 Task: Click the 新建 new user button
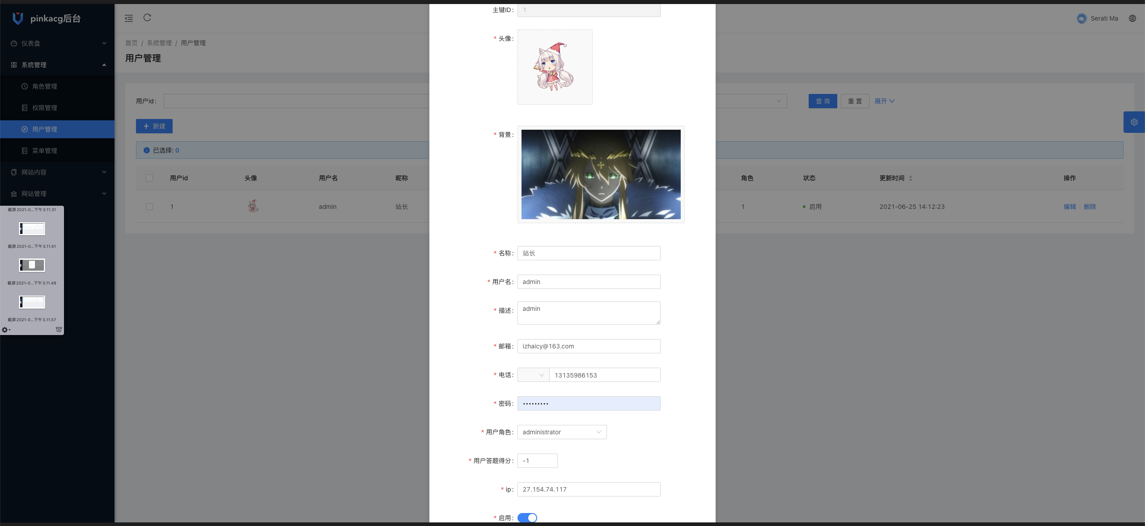pos(154,126)
